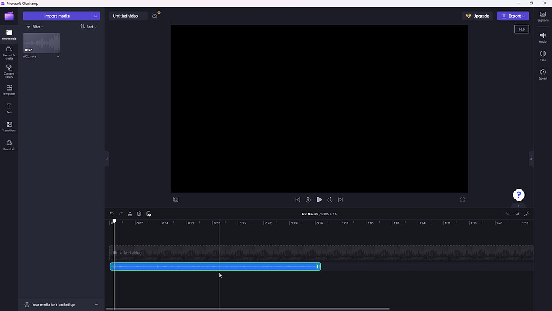Change the 16:9 aspect ratio

click(x=521, y=29)
